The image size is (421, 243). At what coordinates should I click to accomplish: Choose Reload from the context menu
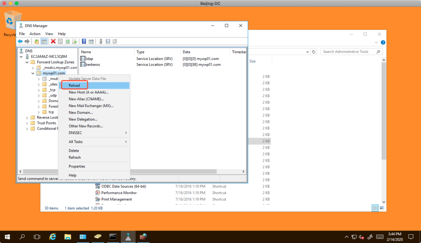point(74,85)
